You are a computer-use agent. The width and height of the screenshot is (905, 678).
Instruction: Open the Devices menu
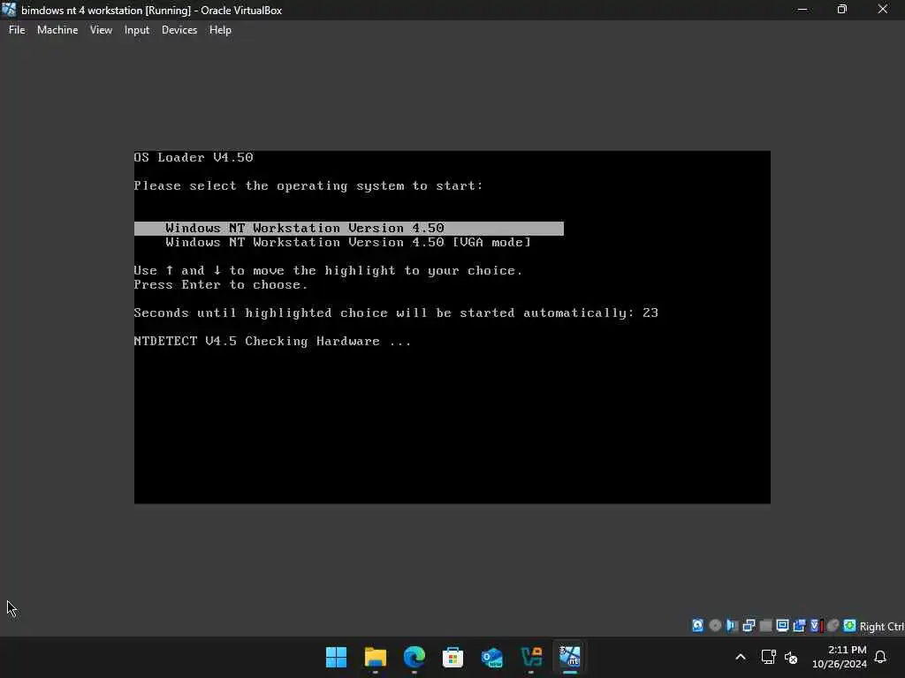pos(179,30)
